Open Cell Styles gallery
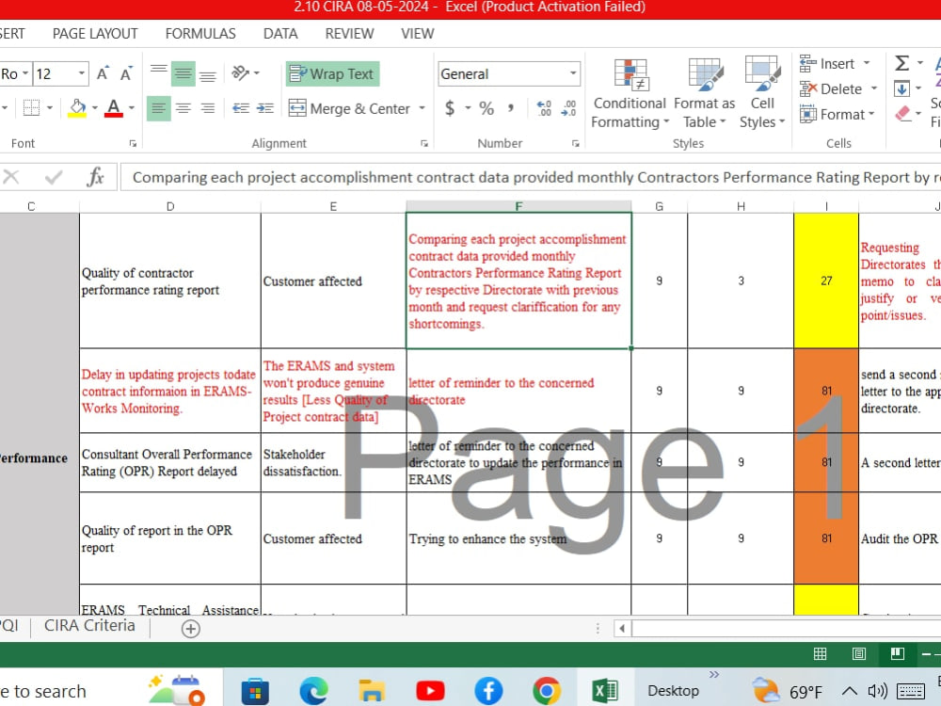This screenshot has height=706, width=941. coord(762,93)
